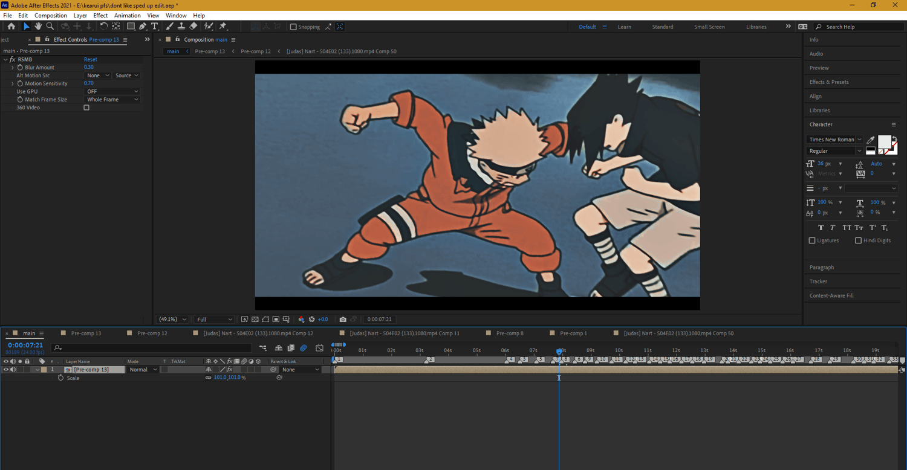
Task: Open the viewer magnification dropdown
Action: pos(172,320)
